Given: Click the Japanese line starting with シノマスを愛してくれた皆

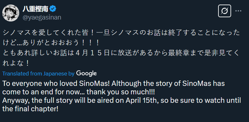Looking at the screenshot, I should coord(121,33).
